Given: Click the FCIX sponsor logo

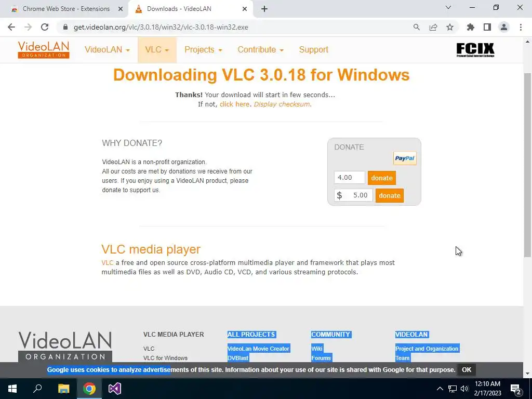Looking at the screenshot, I should (x=475, y=50).
